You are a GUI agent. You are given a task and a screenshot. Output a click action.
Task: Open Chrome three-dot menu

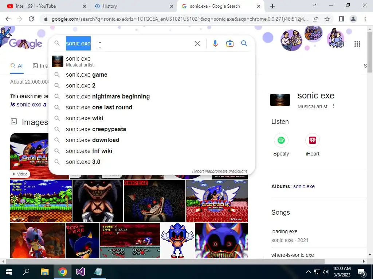point(365,19)
